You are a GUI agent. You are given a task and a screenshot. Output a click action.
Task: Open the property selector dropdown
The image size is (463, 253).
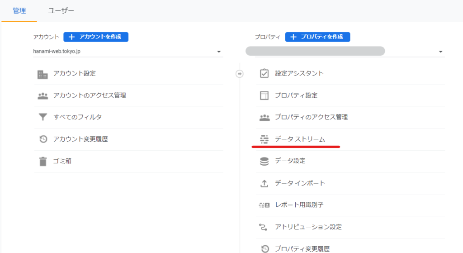[x=440, y=52]
